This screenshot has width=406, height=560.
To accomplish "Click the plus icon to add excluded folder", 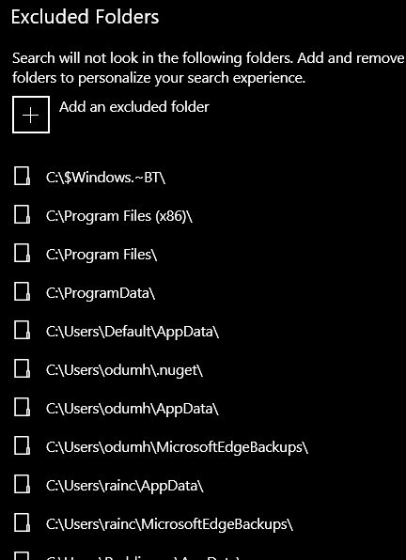I will [x=31, y=115].
